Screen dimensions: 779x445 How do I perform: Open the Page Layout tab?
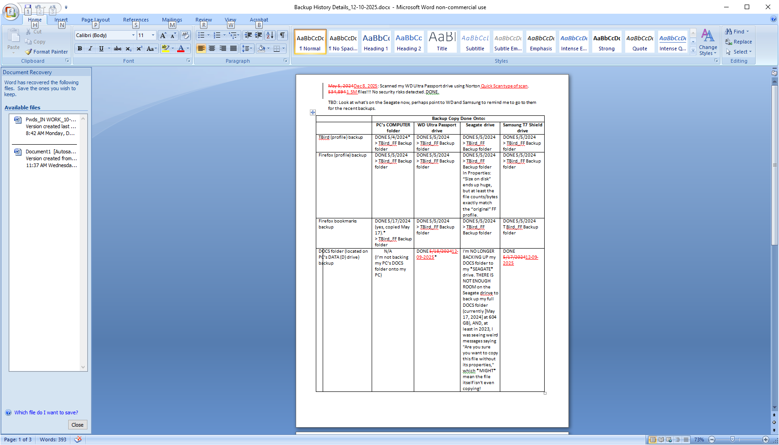[95, 20]
